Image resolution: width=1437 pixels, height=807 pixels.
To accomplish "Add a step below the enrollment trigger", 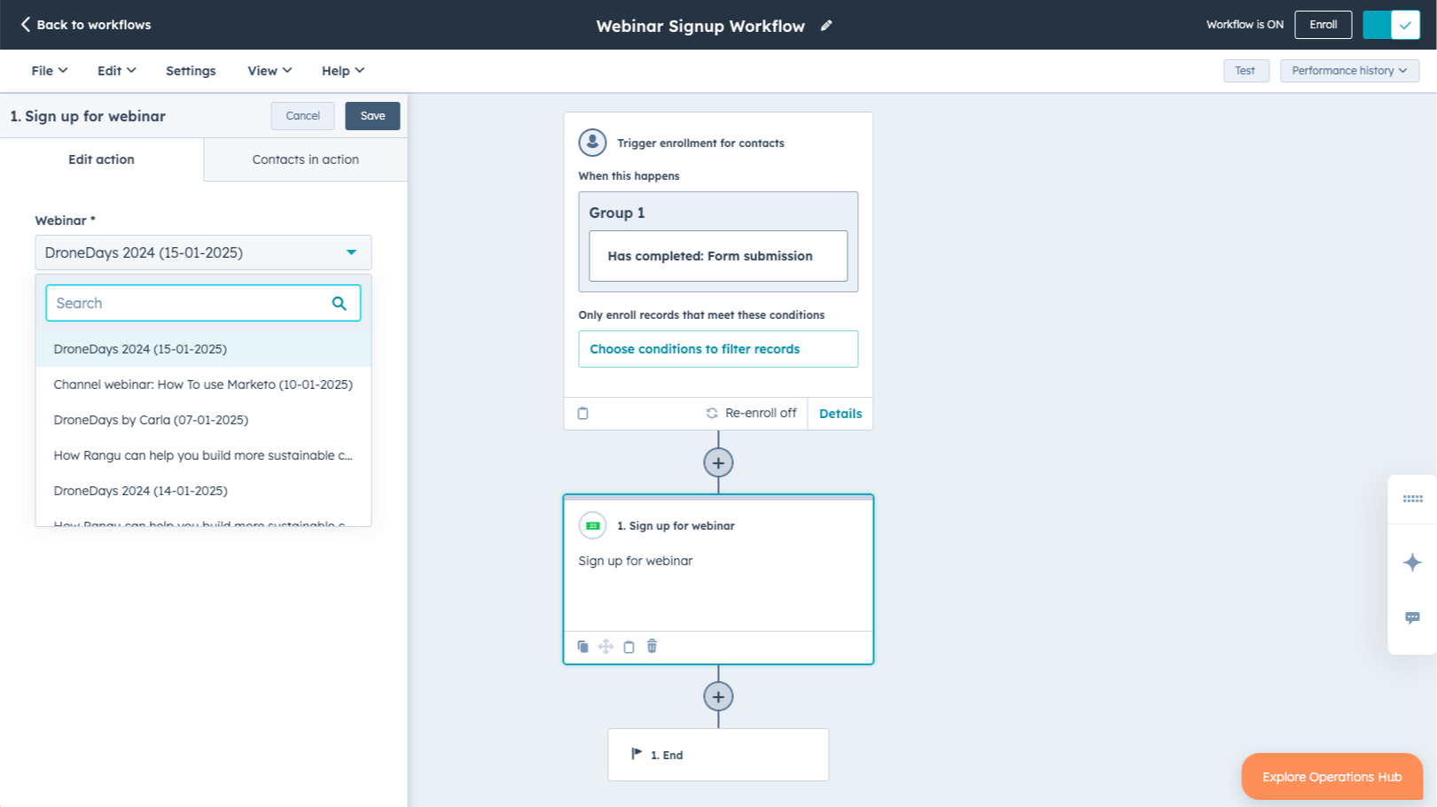I will pyautogui.click(x=718, y=462).
